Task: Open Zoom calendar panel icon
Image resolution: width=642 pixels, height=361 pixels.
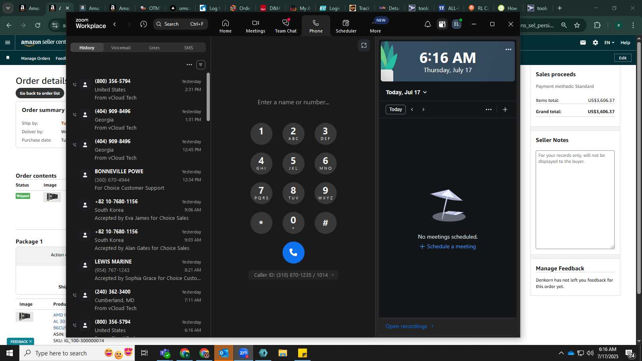Action: coord(442,24)
